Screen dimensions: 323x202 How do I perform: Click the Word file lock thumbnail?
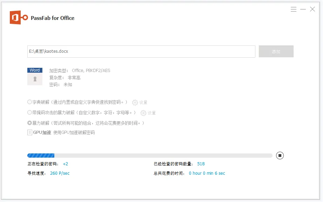(x=35, y=77)
